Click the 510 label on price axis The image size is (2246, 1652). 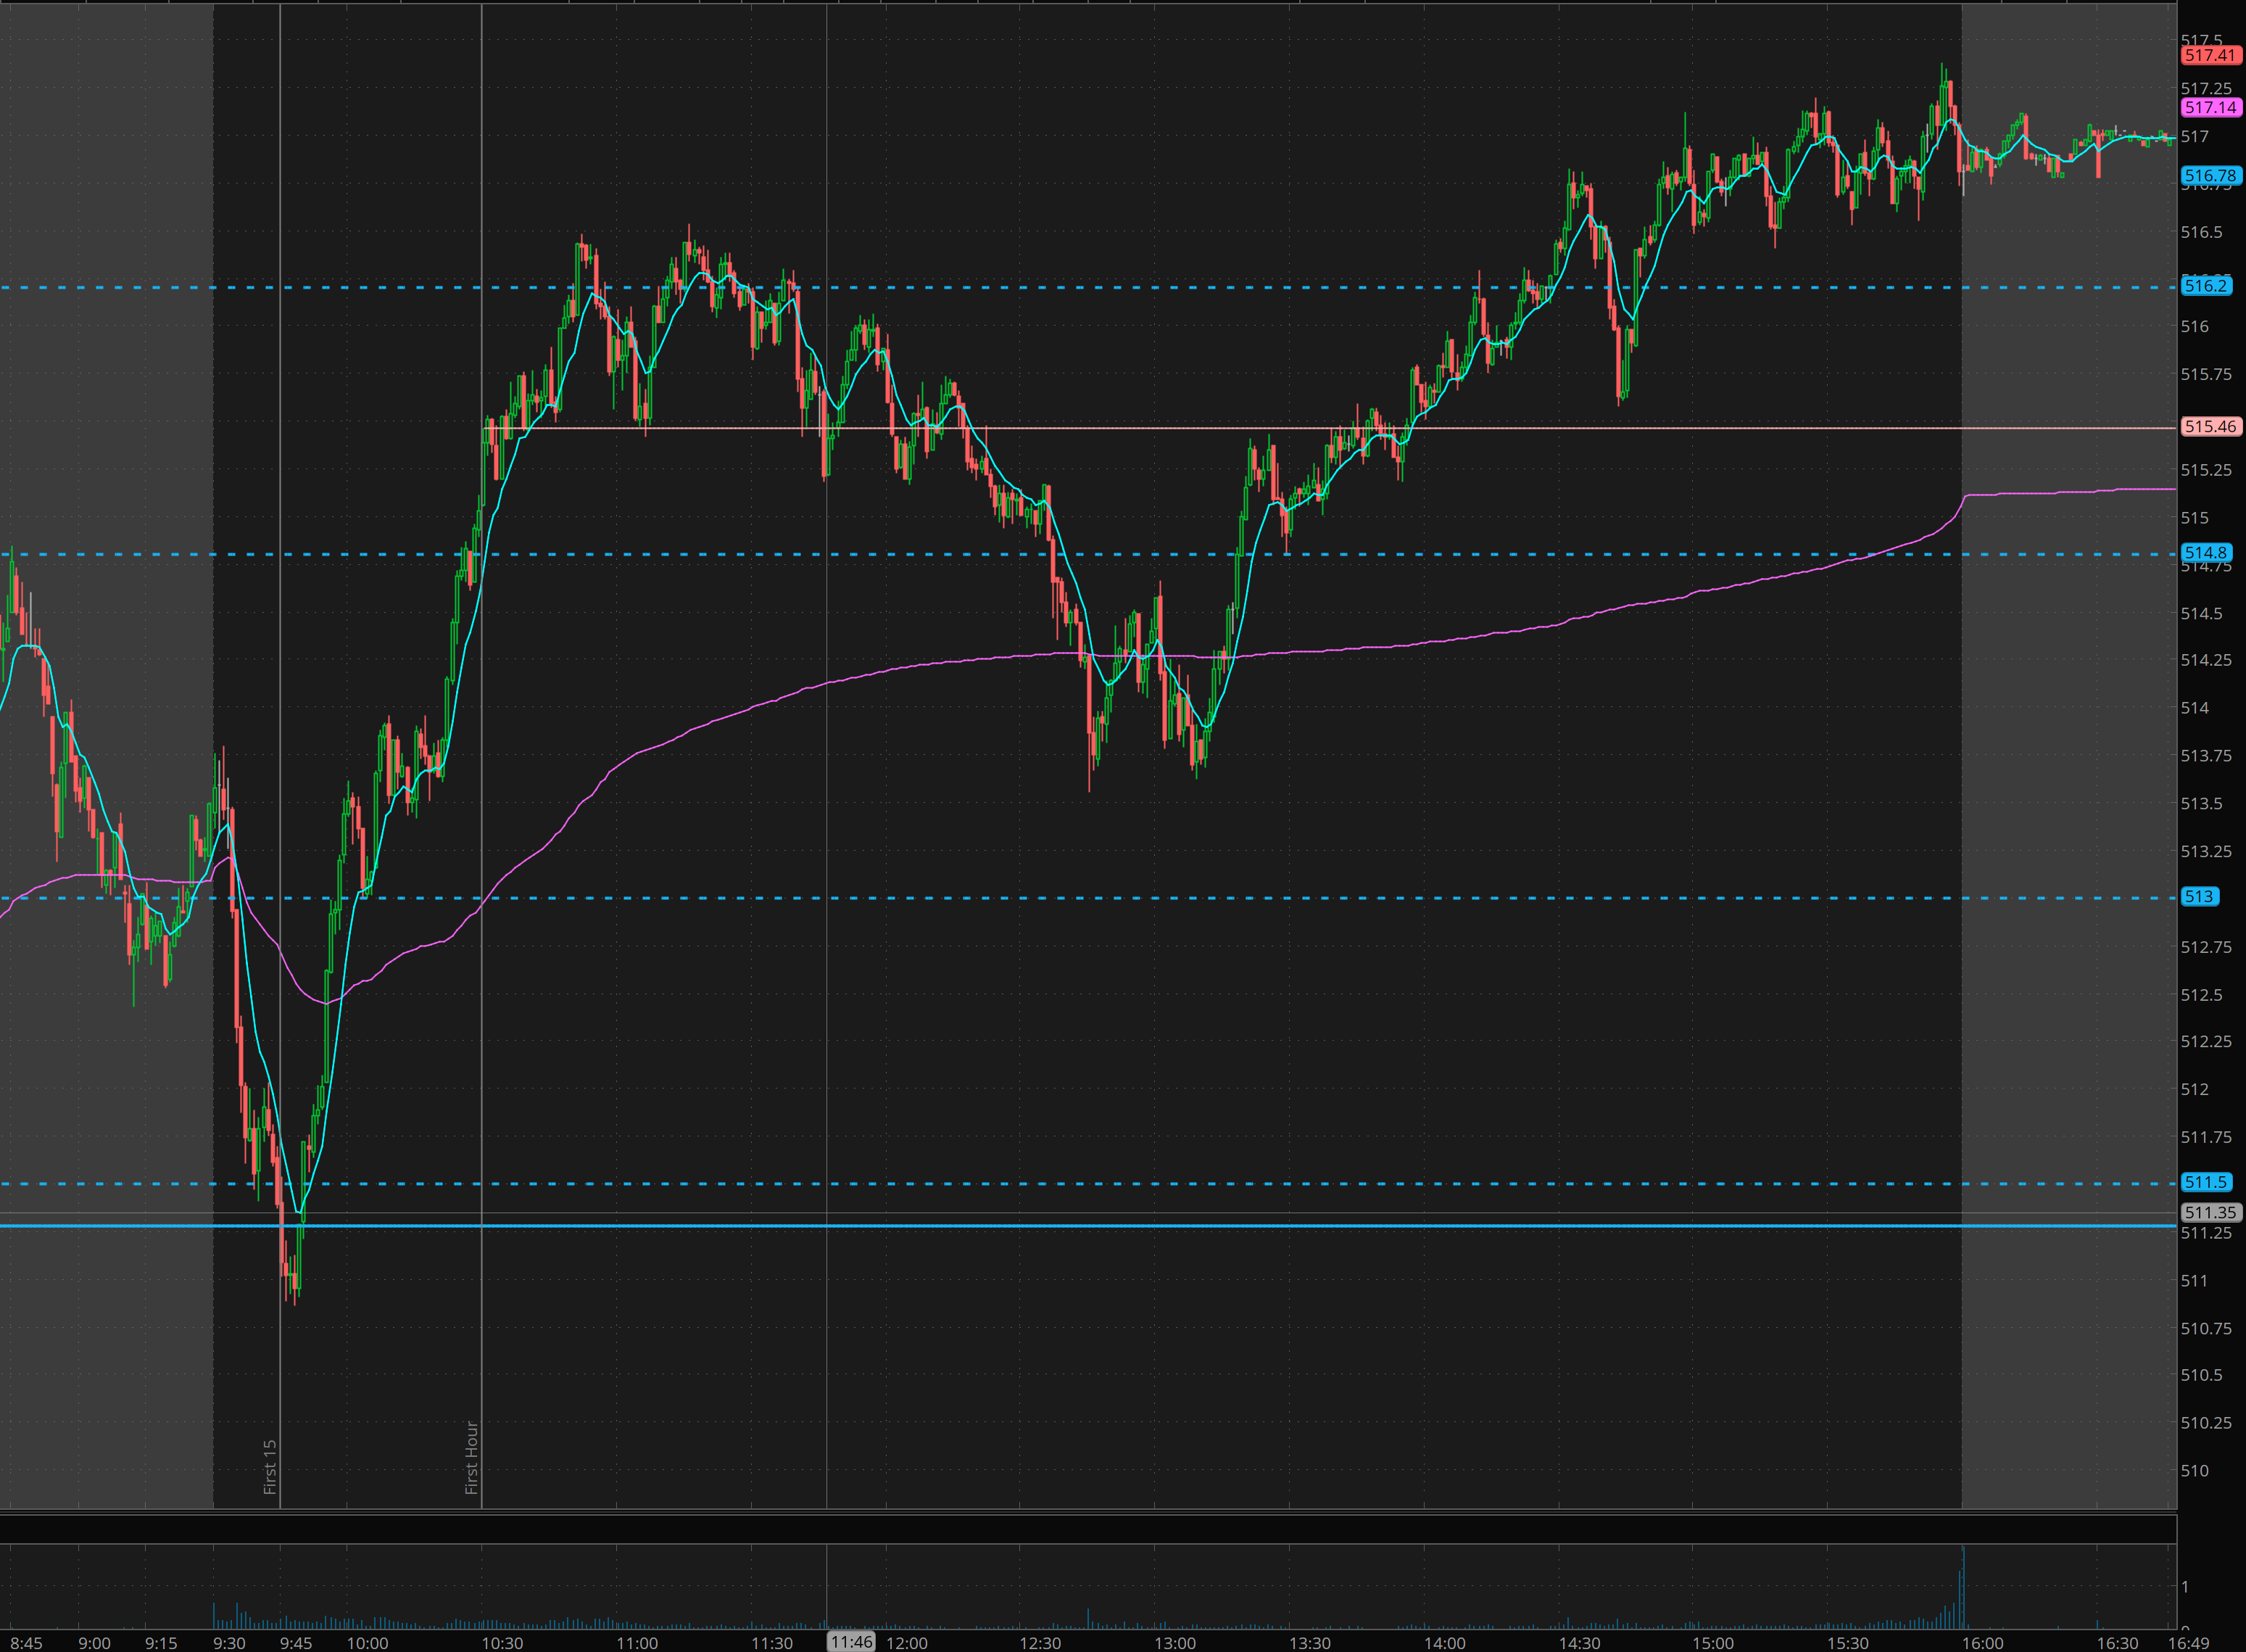tap(2194, 1471)
